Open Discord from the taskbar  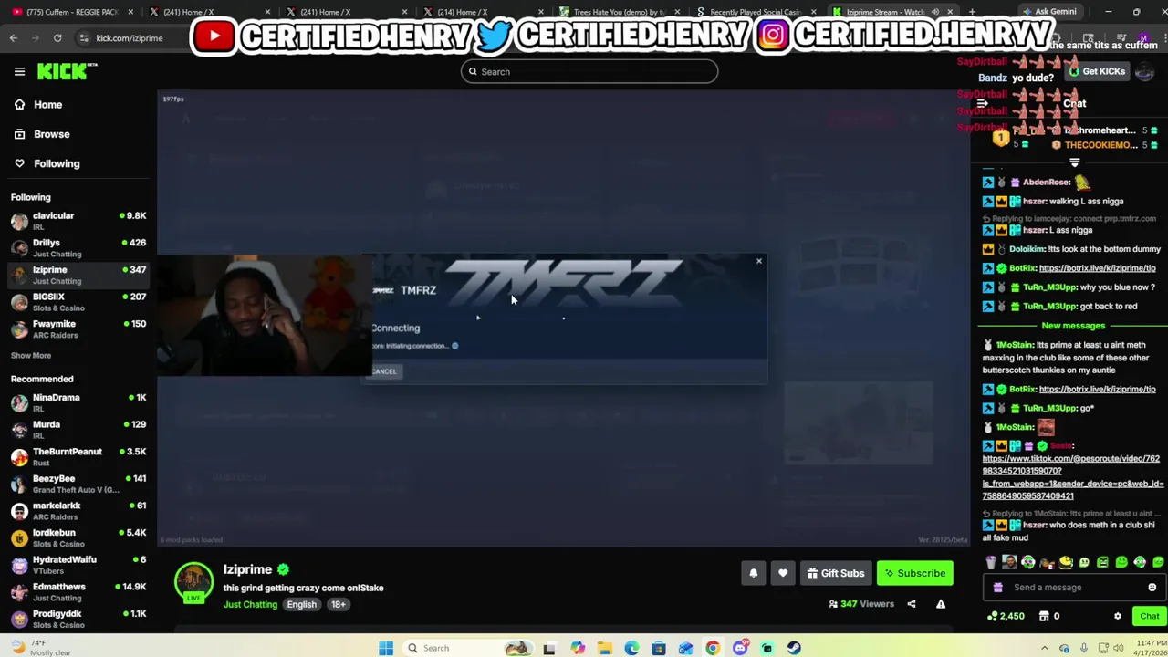point(740,648)
